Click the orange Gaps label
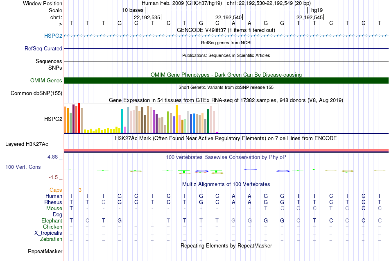Screen dimensions: 389x261 [56, 190]
